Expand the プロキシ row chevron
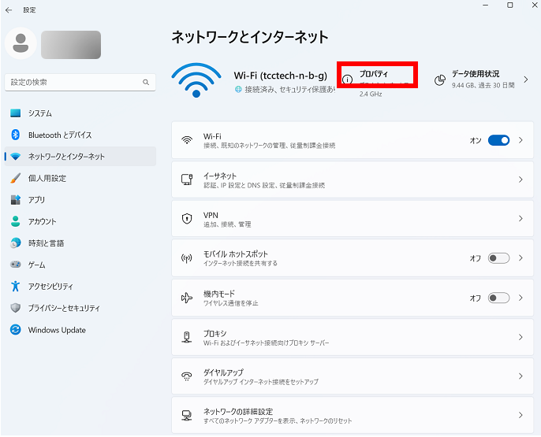The image size is (541, 437). coord(520,337)
